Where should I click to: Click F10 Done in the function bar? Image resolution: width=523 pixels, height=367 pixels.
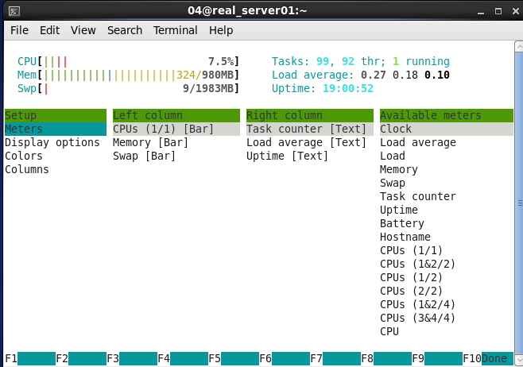[488, 359]
